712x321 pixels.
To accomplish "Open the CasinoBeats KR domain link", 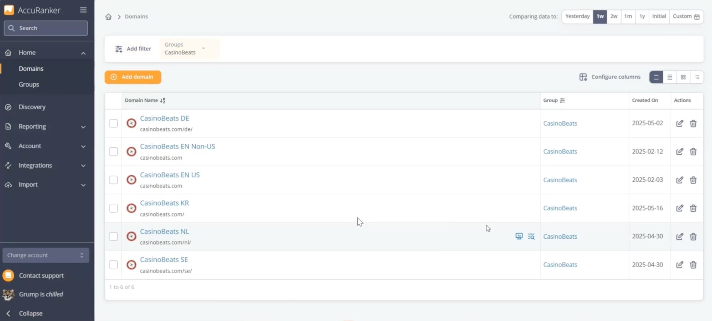I will click(164, 203).
